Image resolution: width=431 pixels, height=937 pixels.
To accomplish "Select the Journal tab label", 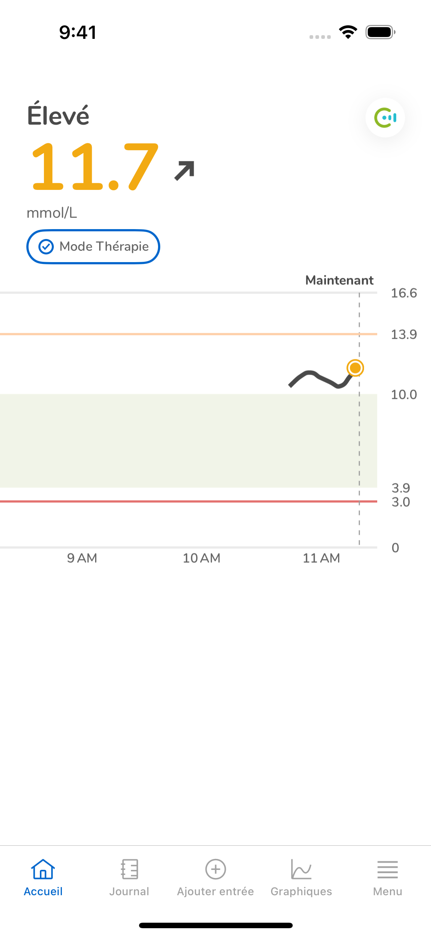I will (130, 891).
